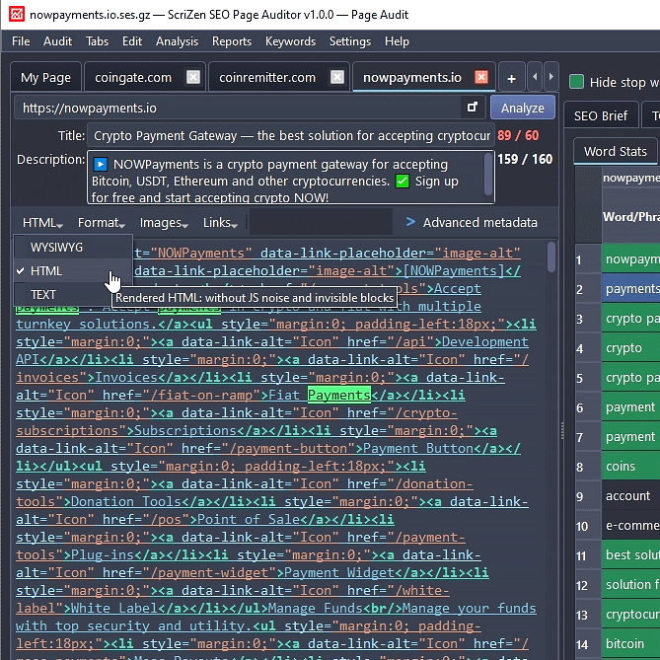
Task: Click the title length counter 89 / 60
Action: [x=518, y=135]
